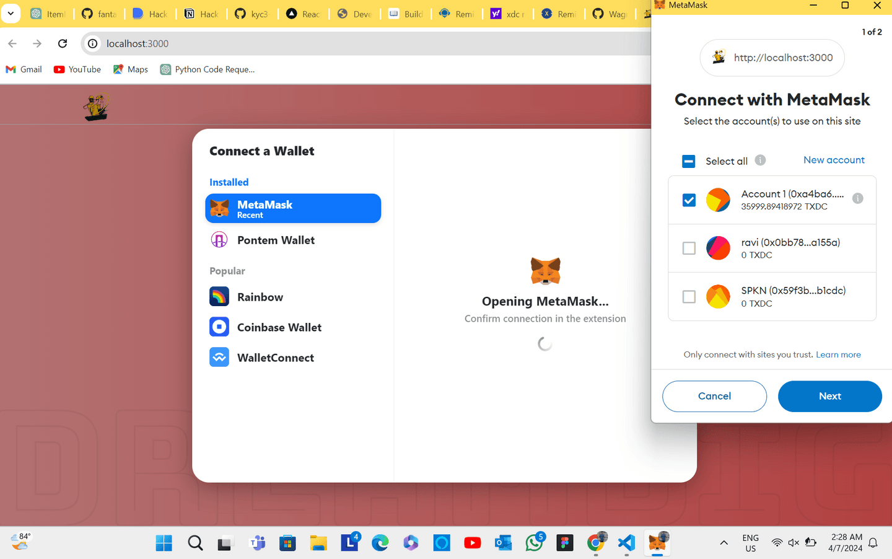Switch to the kyc3 GitHub tab
Viewport: 892px width, 559px height.
tap(253, 14)
